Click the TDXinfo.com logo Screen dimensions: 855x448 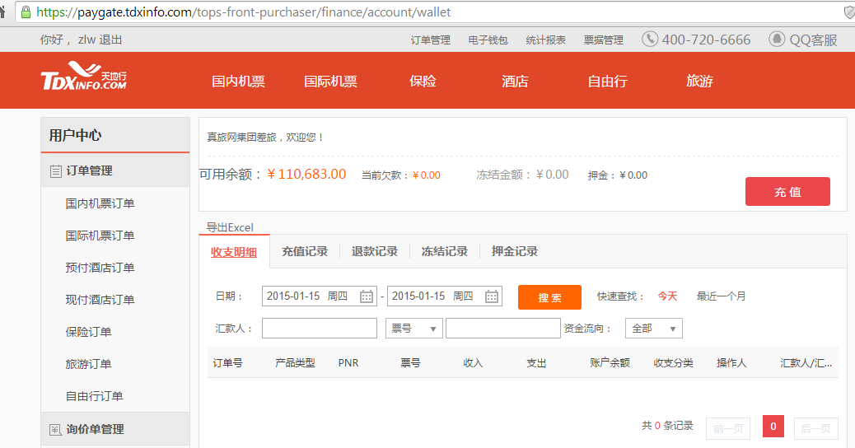(x=83, y=76)
